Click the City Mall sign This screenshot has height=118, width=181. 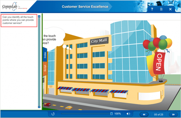pos(99,41)
